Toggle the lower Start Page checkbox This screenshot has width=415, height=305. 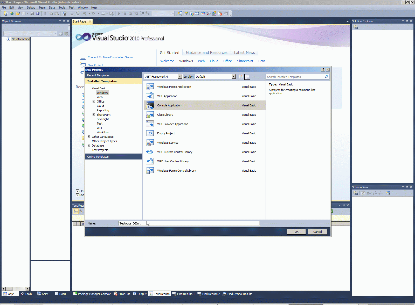pos(77,195)
